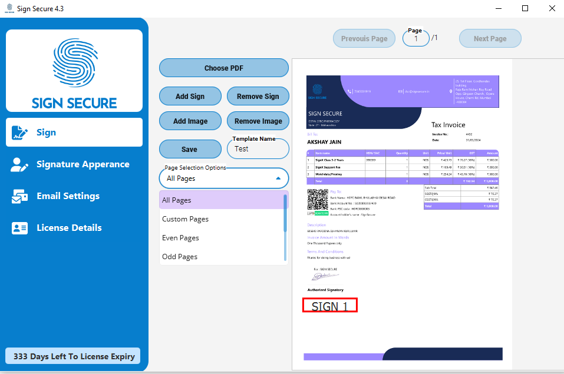Focus the Template Name field
This screenshot has height=374, width=564.
click(258, 149)
